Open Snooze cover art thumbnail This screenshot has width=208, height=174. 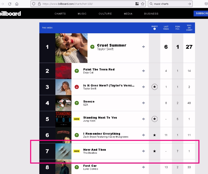[63, 103]
